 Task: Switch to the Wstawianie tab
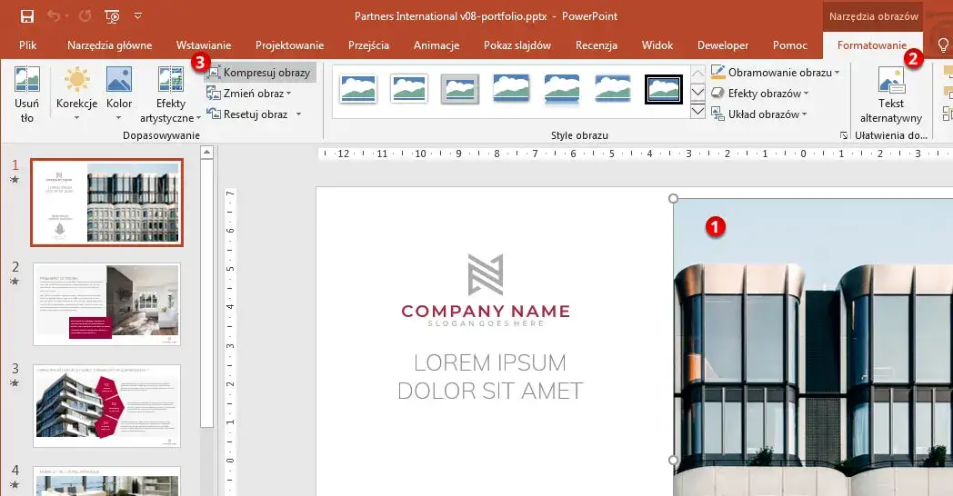[204, 45]
